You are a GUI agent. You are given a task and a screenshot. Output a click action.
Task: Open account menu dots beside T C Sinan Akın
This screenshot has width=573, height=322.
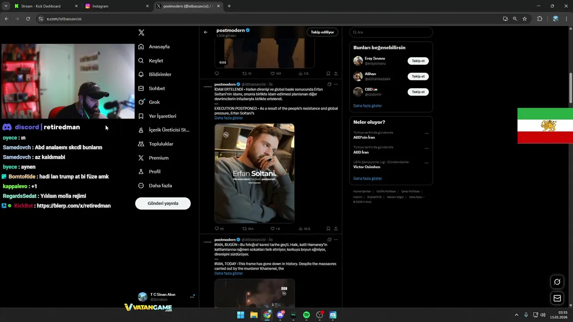click(192, 297)
